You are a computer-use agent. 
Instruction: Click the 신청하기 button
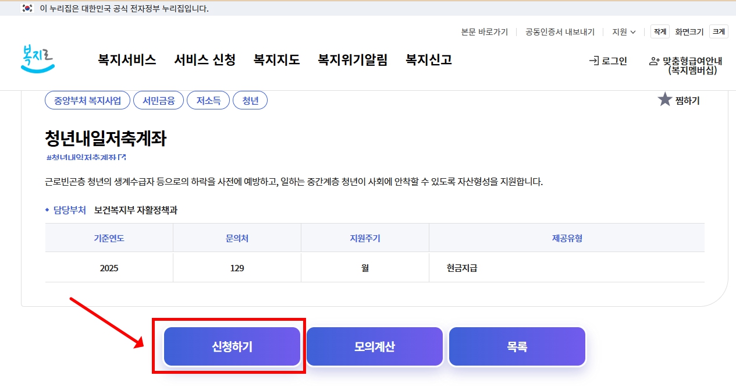coord(232,346)
